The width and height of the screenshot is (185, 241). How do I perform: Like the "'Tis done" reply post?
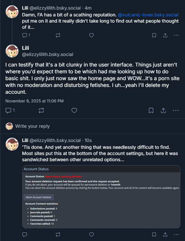pyautogui.click(x=91, y=235)
